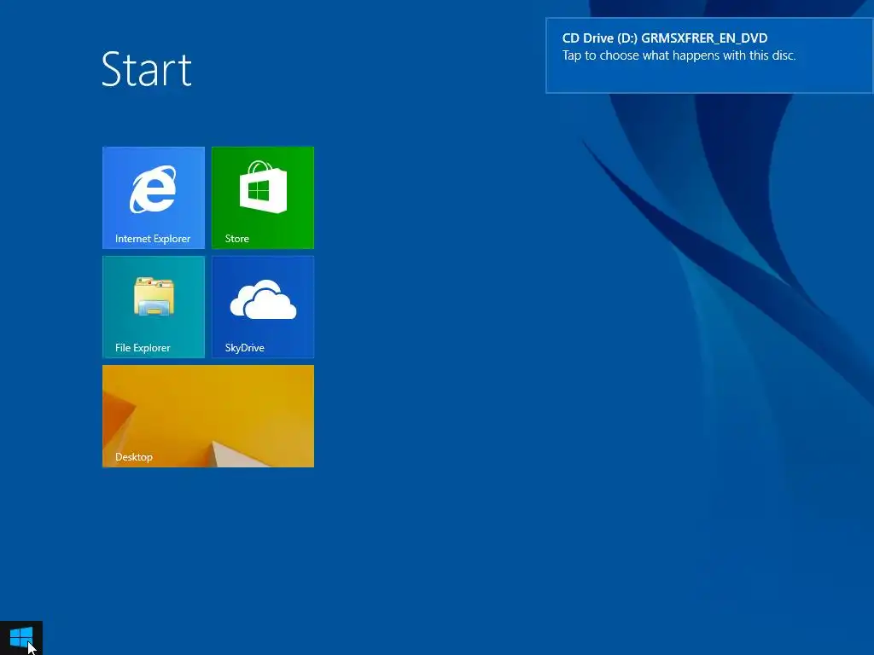Click the Windows Start button in corner
Viewport: 874px width, 655px height.
click(x=21, y=638)
